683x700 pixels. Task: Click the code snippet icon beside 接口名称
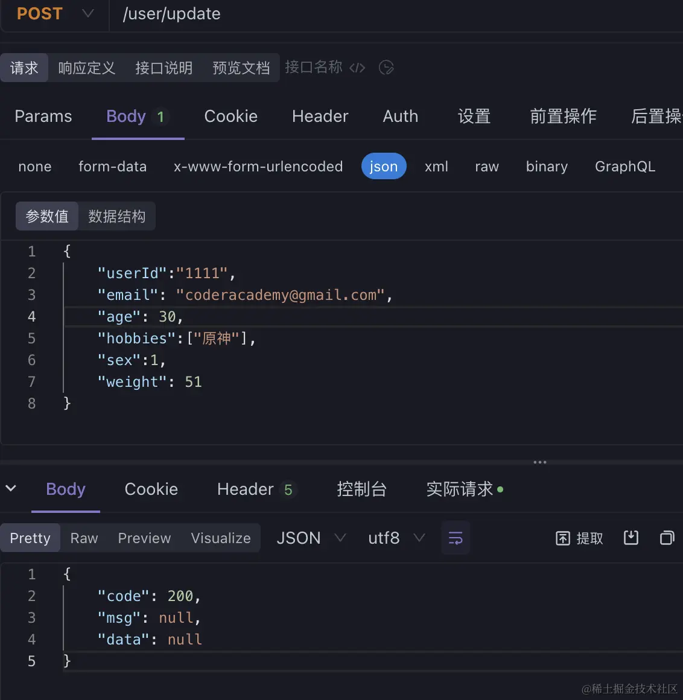[x=357, y=68]
